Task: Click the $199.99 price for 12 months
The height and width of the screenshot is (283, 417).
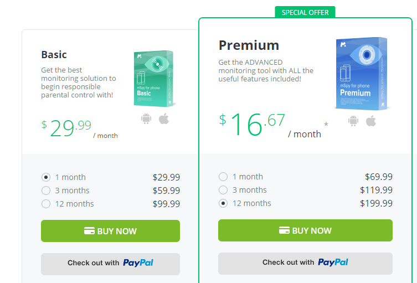Action: (x=376, y=203)
